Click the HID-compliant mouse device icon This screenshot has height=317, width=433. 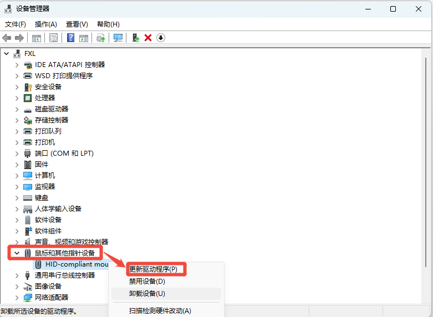click(38, 264)
